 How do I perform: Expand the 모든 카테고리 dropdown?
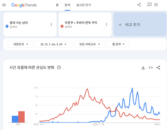[x=89, y=44]
